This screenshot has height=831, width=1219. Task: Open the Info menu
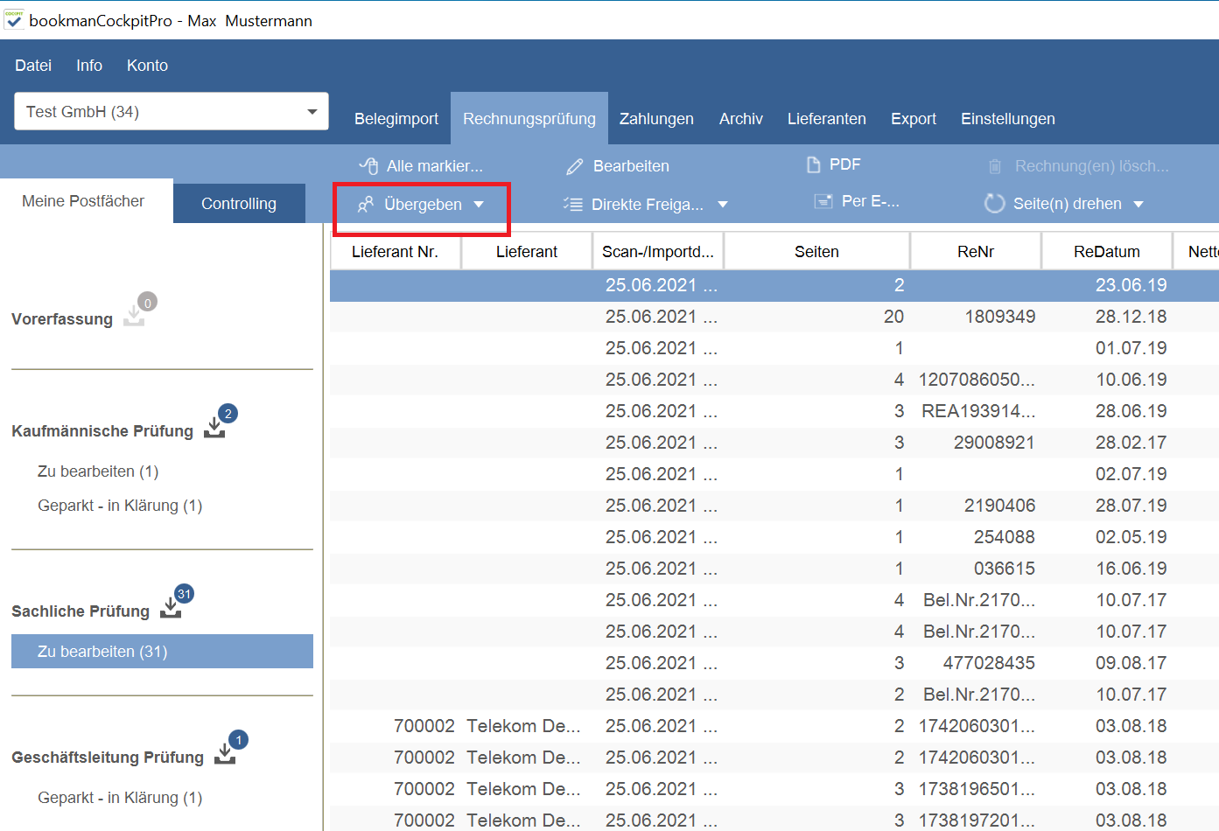[x=89, y=66]
